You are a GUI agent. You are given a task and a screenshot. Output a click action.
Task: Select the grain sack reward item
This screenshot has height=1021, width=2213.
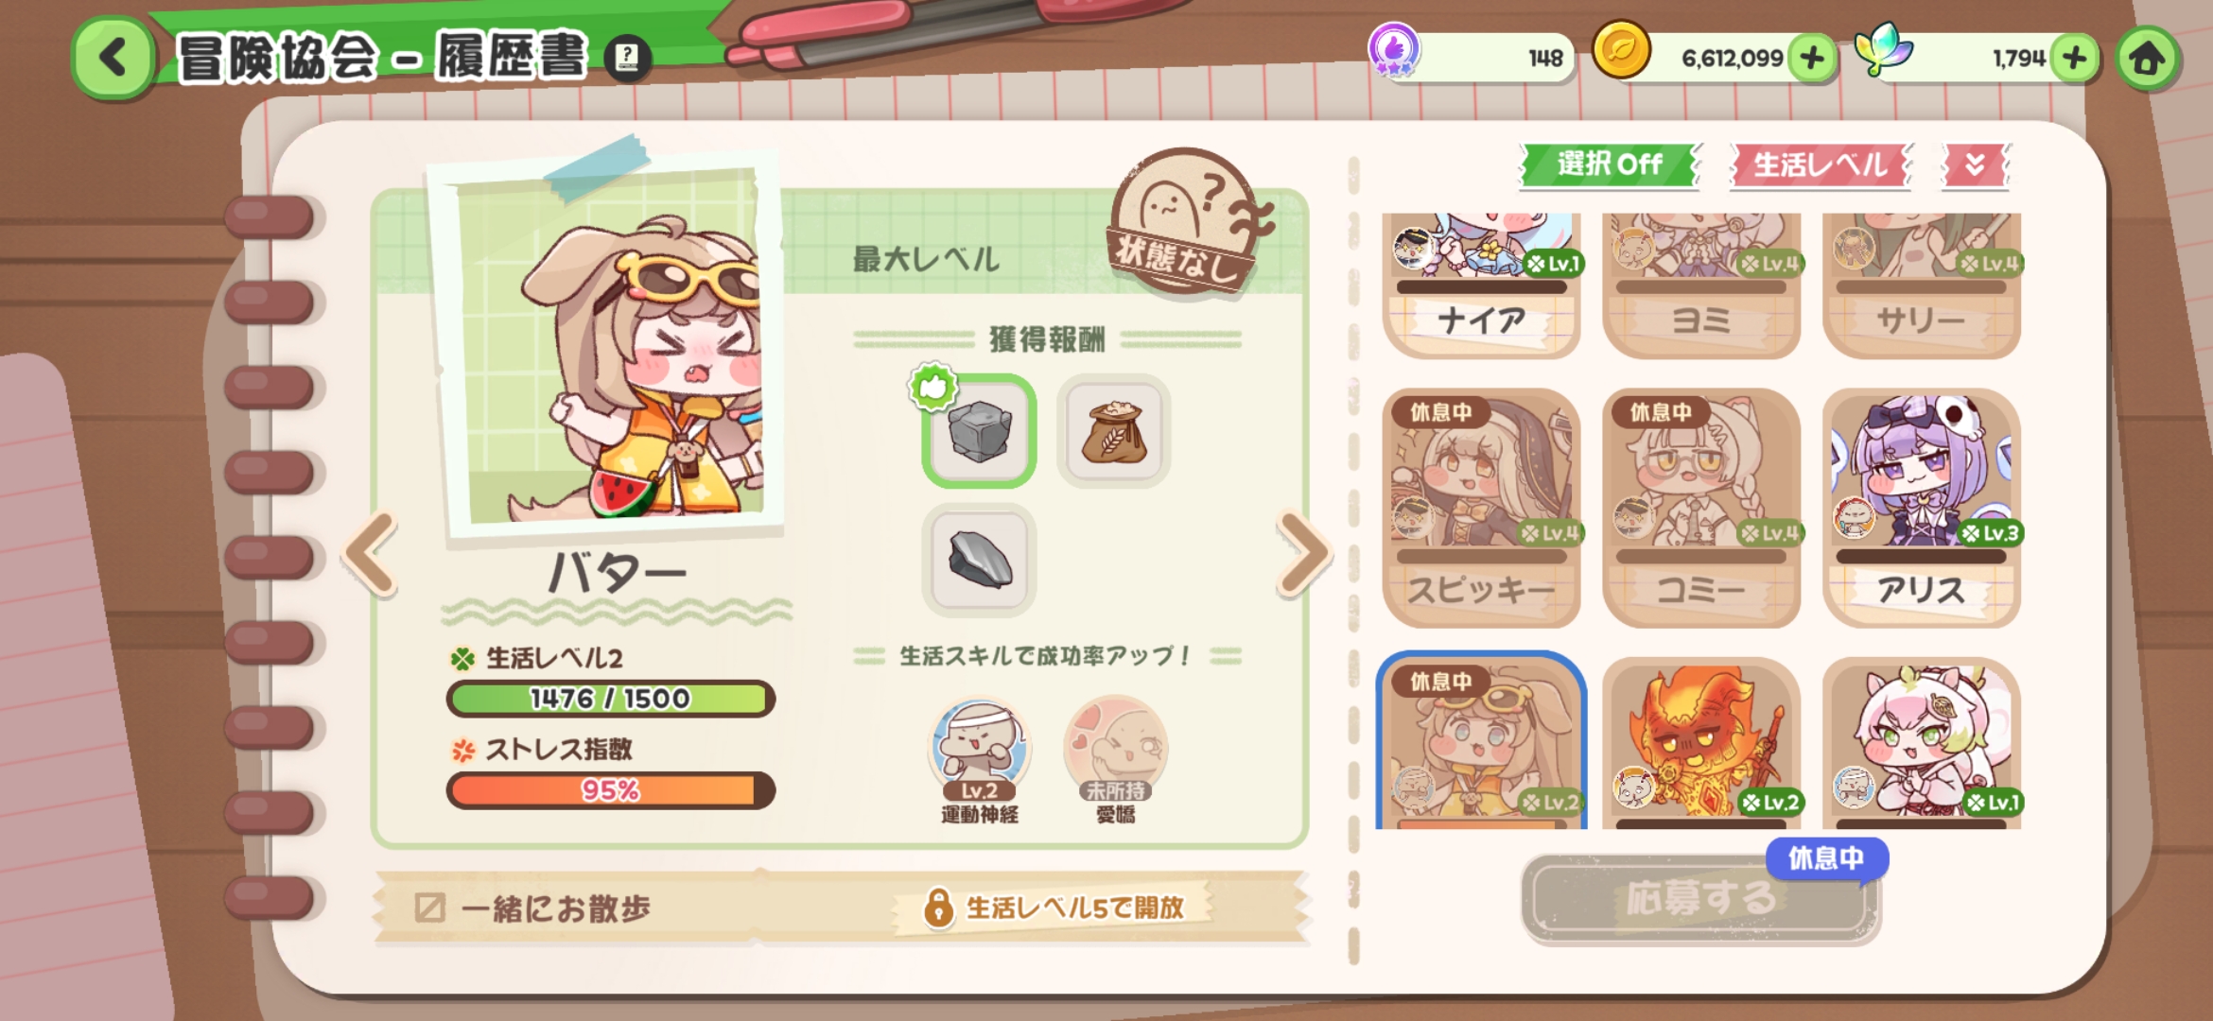(1113, 431)
